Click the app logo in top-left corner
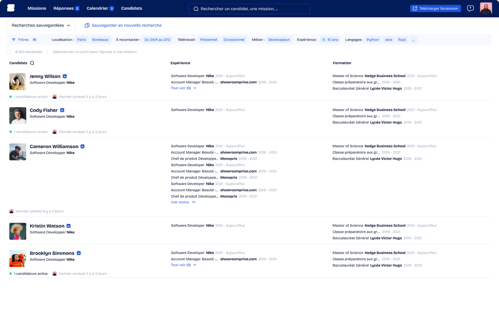499x325 pixels. (11, 8)
